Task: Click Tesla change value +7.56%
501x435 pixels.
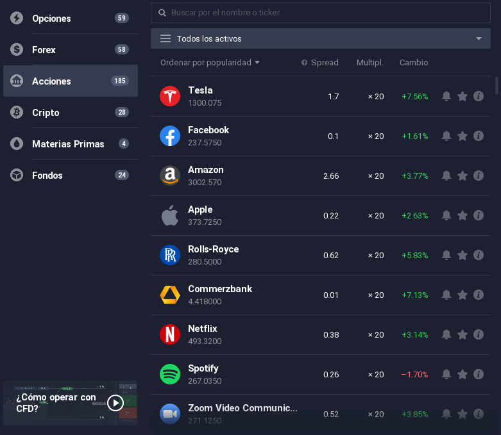Action: (x=415, y=96)
